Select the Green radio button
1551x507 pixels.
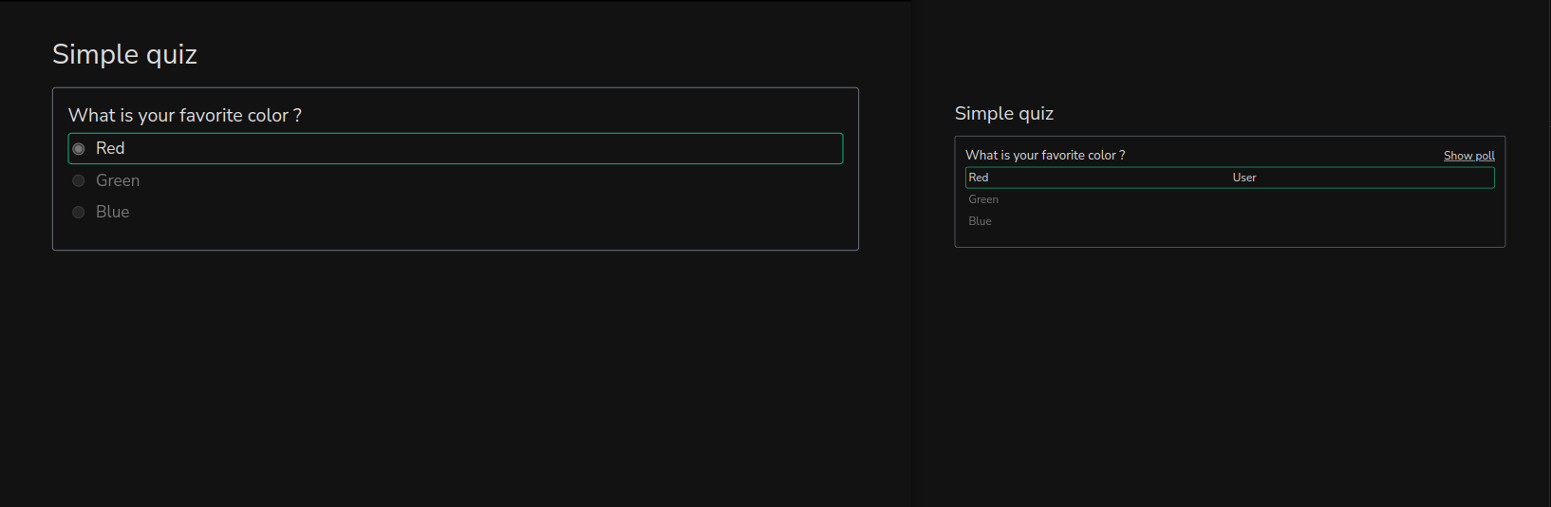(x=79, y=180)
